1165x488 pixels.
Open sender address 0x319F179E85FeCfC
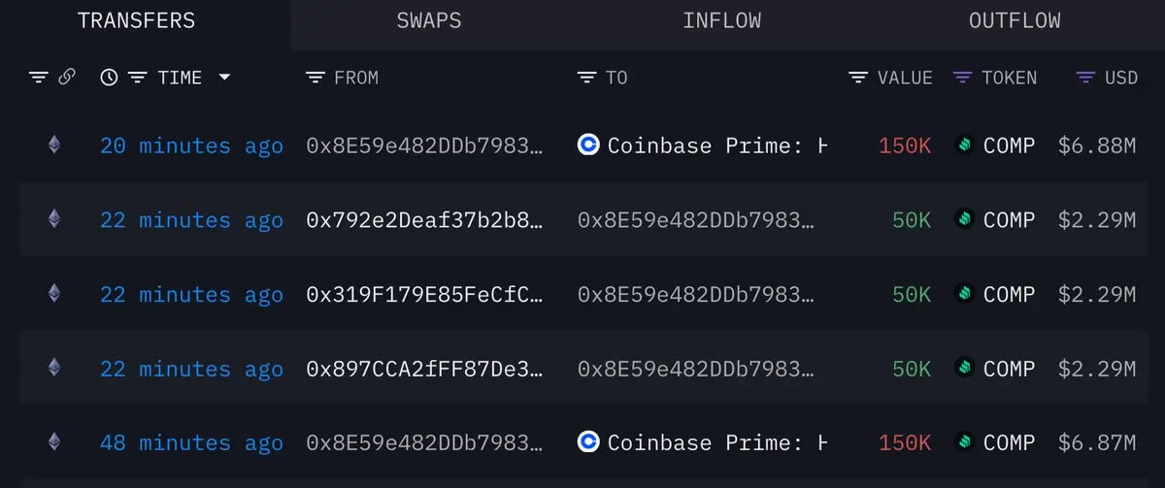[x=424, y=294]
